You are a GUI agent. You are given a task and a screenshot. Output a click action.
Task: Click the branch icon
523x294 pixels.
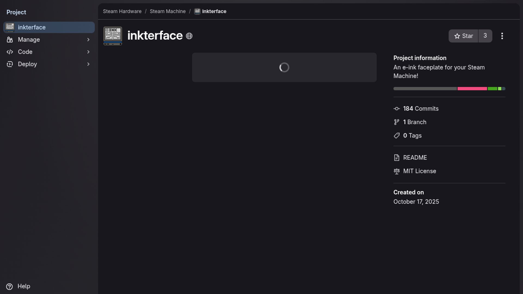pyautogui.click(x=397, y=122)
